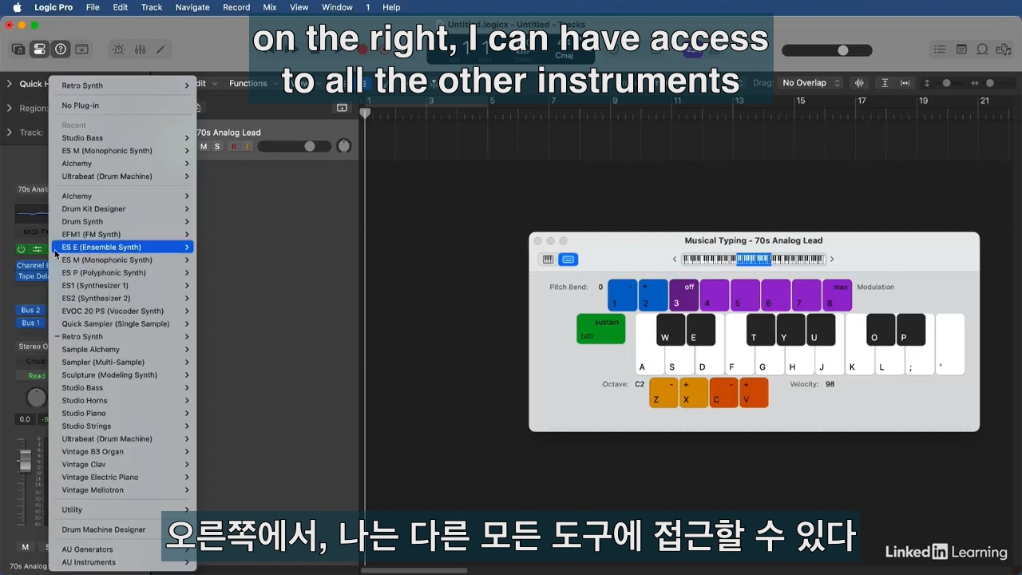Click the Channel EQ plug-in slot
1022x575 pixels.
[x=32, y=265]
